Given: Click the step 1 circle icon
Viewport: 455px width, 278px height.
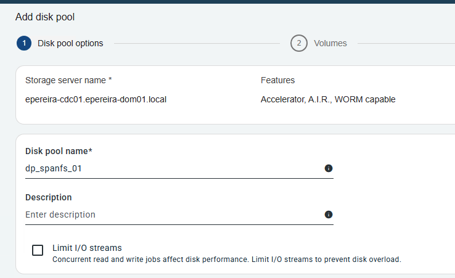Looking at the screenshot, I should click(23, 44).
